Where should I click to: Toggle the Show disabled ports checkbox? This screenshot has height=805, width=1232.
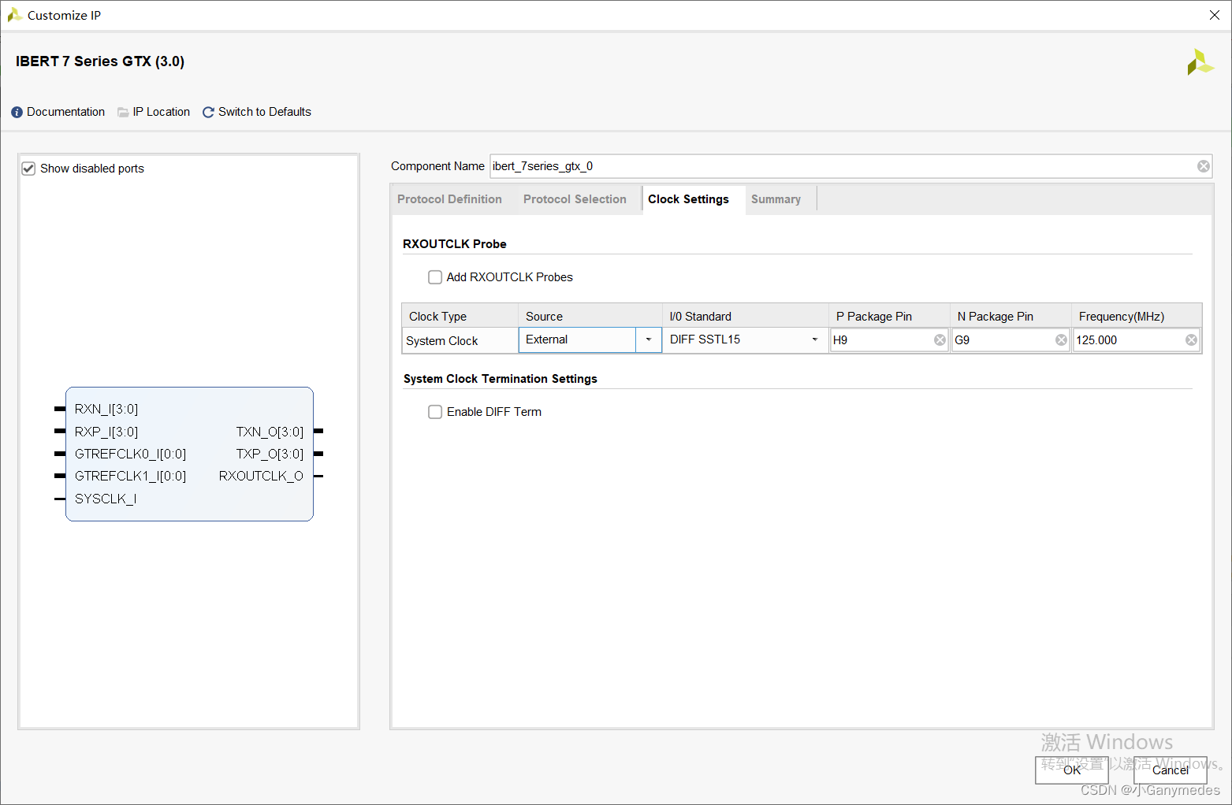[x=28, y=169]
